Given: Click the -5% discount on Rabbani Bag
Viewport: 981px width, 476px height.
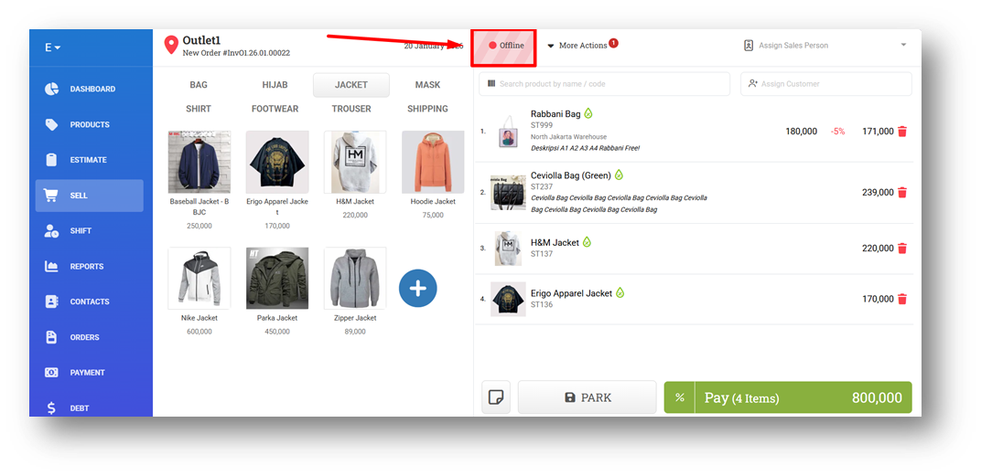Looking at the screenshot, I should (837, 132).
